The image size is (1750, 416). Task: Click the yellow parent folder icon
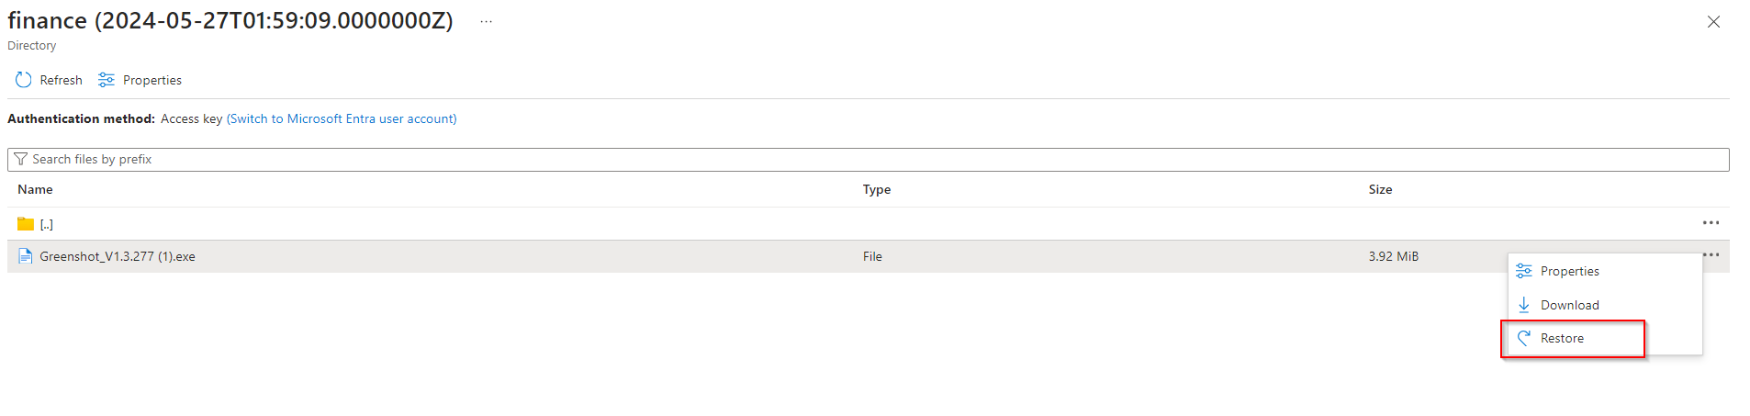26,224
